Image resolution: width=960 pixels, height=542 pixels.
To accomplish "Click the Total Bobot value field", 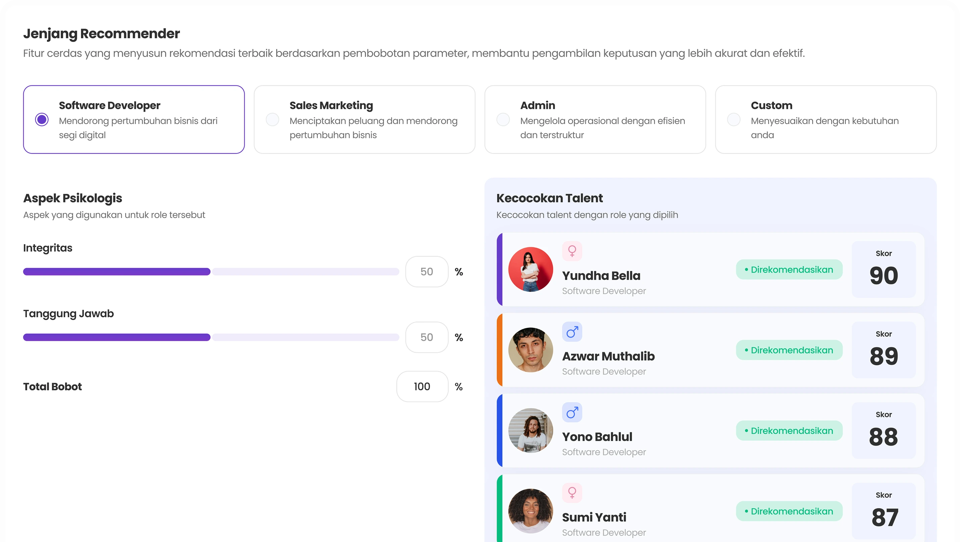I will pyautogui.click(x=422, y=386).
